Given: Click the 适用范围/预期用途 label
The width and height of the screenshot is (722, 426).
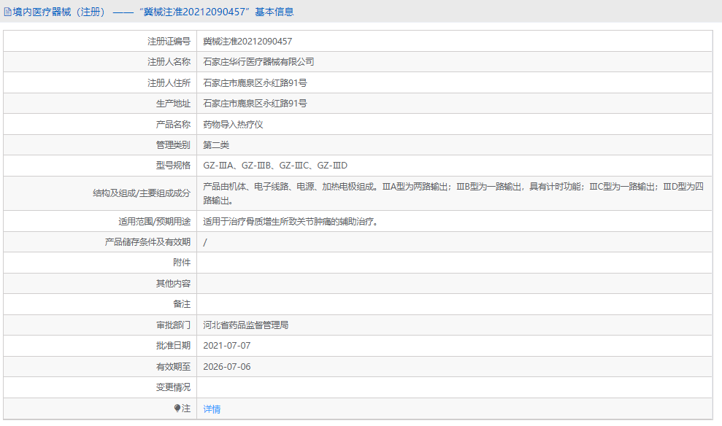Looking at the screenshot, I should [x=154, y=221].
